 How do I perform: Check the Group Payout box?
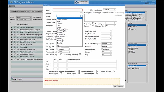coord(79,73)
